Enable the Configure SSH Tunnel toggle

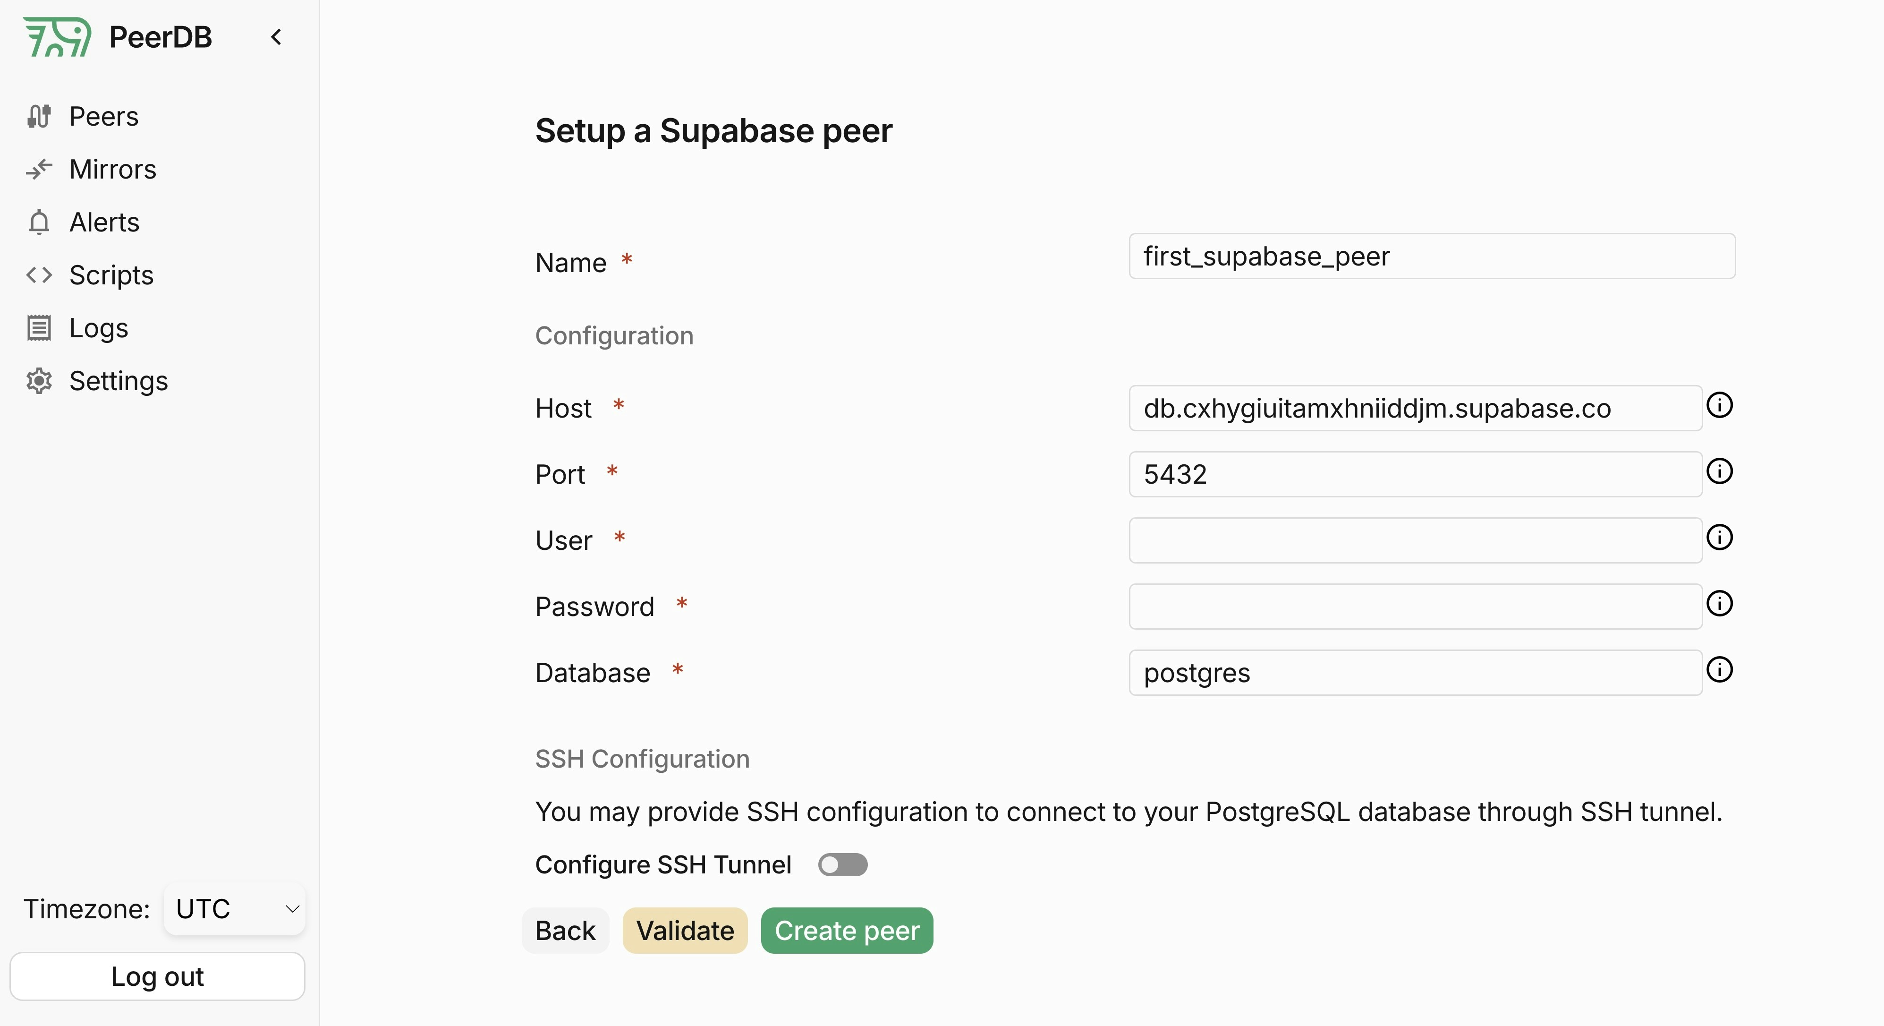pyautogui.click(x=842, y=864)
